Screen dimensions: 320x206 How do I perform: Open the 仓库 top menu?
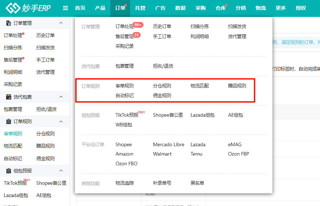(221, 8)
